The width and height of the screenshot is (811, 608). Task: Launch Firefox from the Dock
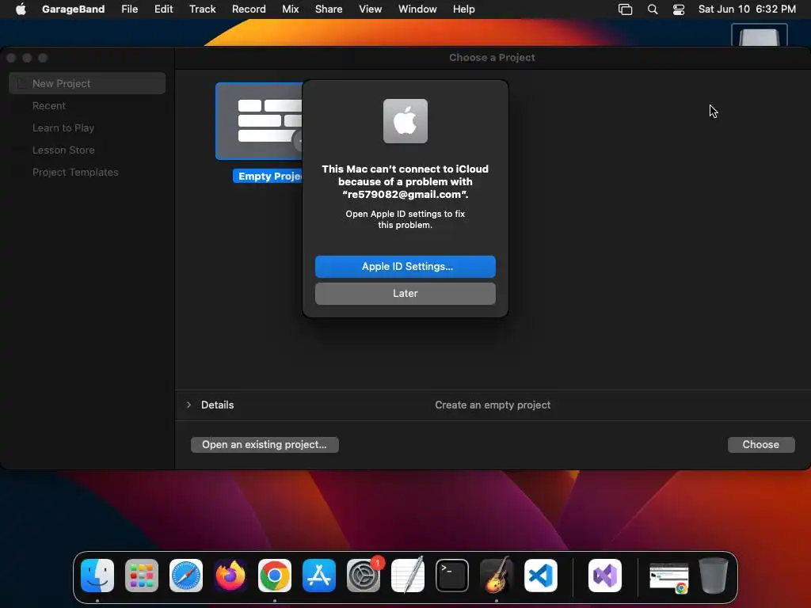tap(230, 576)
